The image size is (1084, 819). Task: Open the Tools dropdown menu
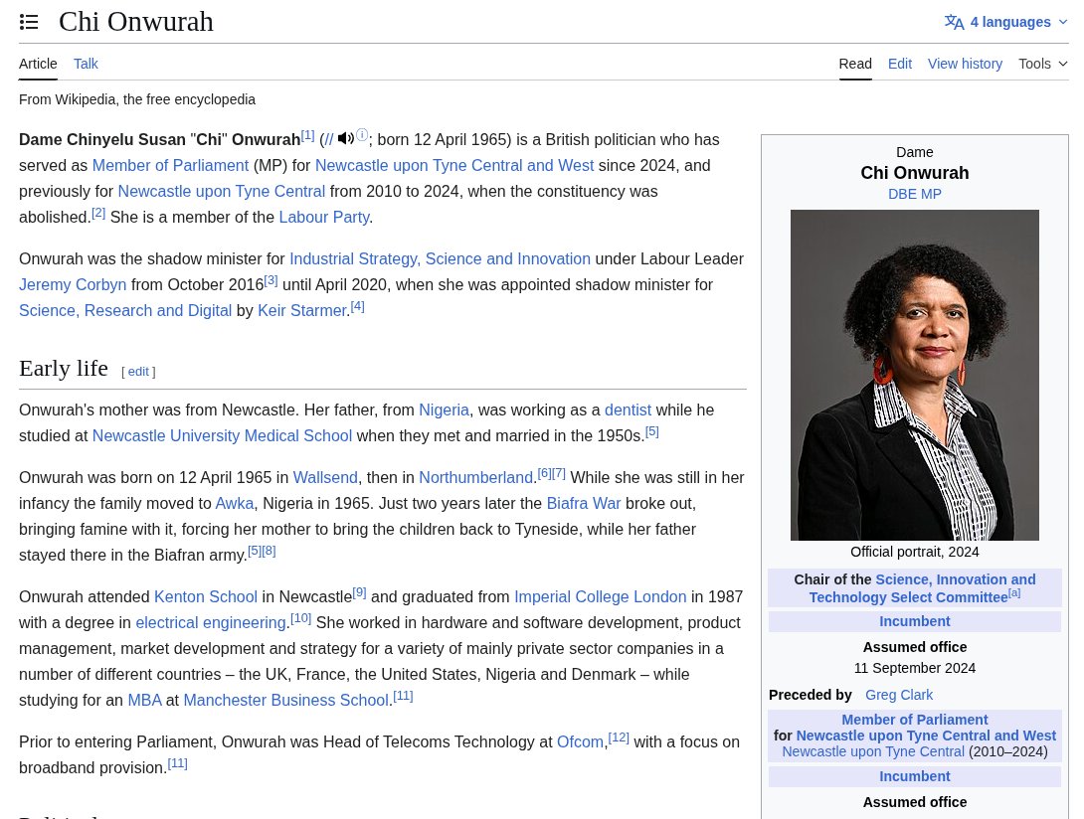[x=1042, y=64]
